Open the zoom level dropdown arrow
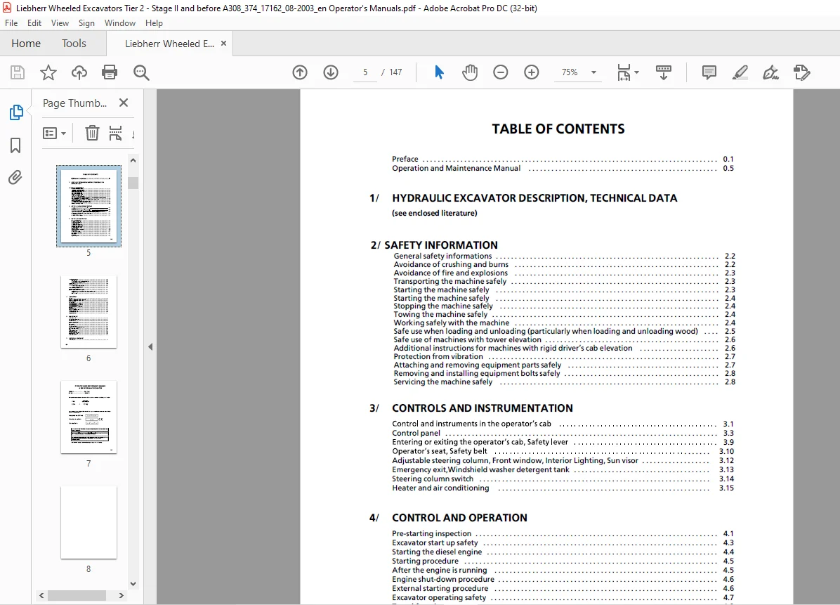Viewport: 840px width, 605px height. pyautogui.click(x=593, y=72)
